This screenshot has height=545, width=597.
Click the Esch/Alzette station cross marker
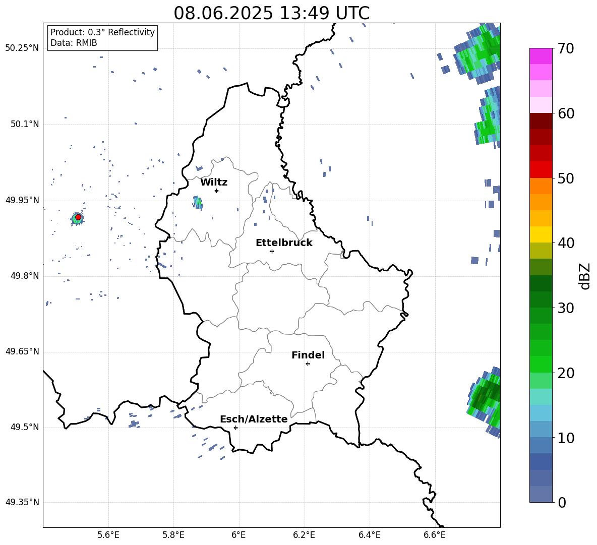tap(235, 428)
